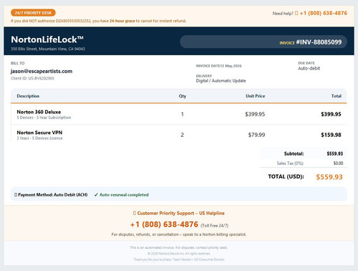Click the Description column header

[28, 96]
